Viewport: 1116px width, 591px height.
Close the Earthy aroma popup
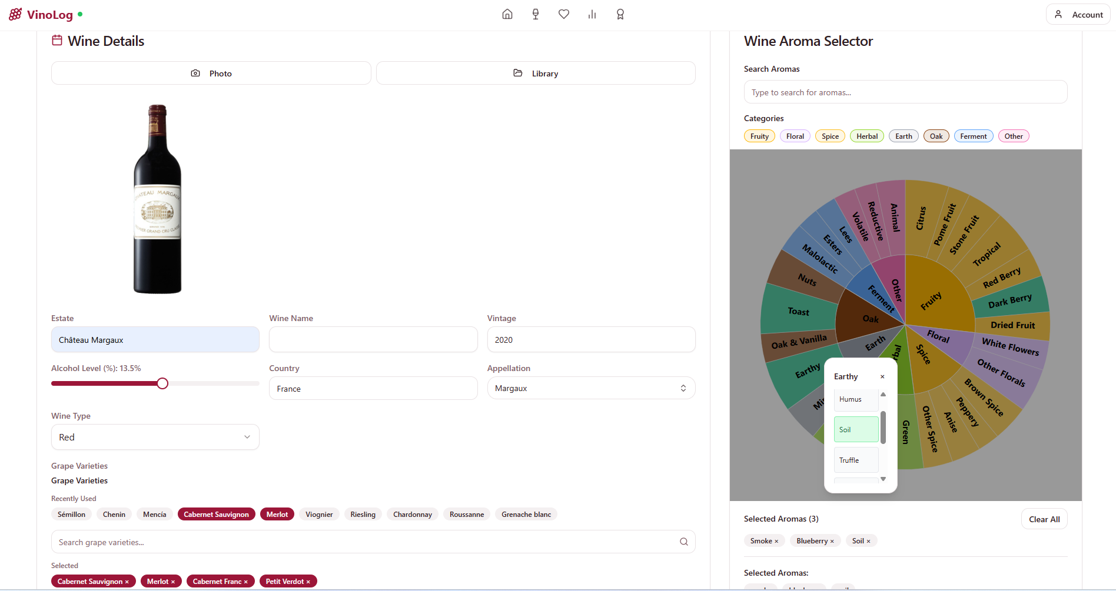tap(882, 376)
